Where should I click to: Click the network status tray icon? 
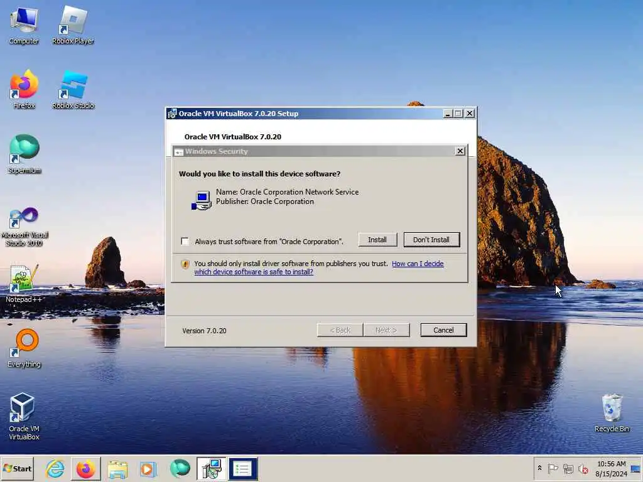click(x=568, y=468)
